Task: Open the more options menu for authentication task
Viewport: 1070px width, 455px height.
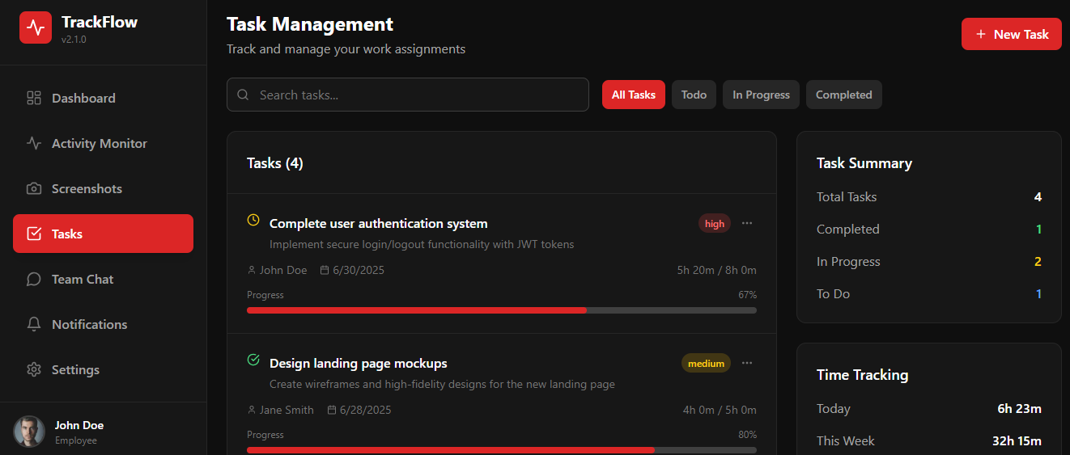Action: point(747,223)
